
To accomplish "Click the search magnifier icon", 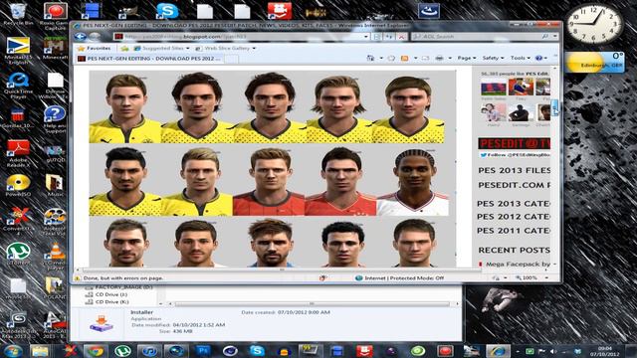I will (x=544, y=37).
